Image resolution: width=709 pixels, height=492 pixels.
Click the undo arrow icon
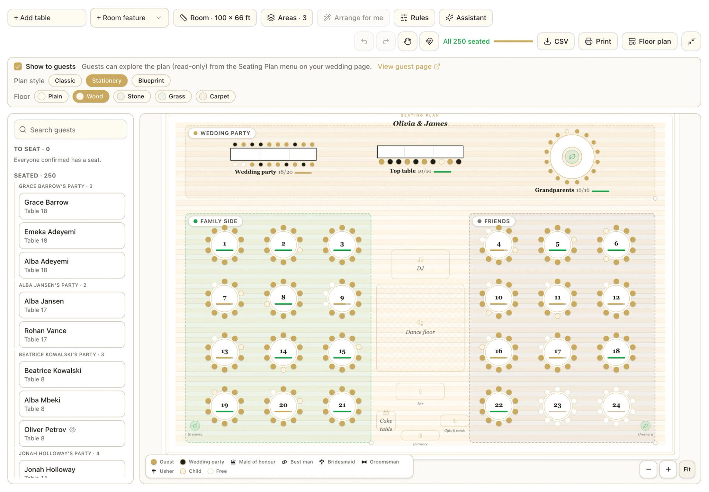click(364, 41)
